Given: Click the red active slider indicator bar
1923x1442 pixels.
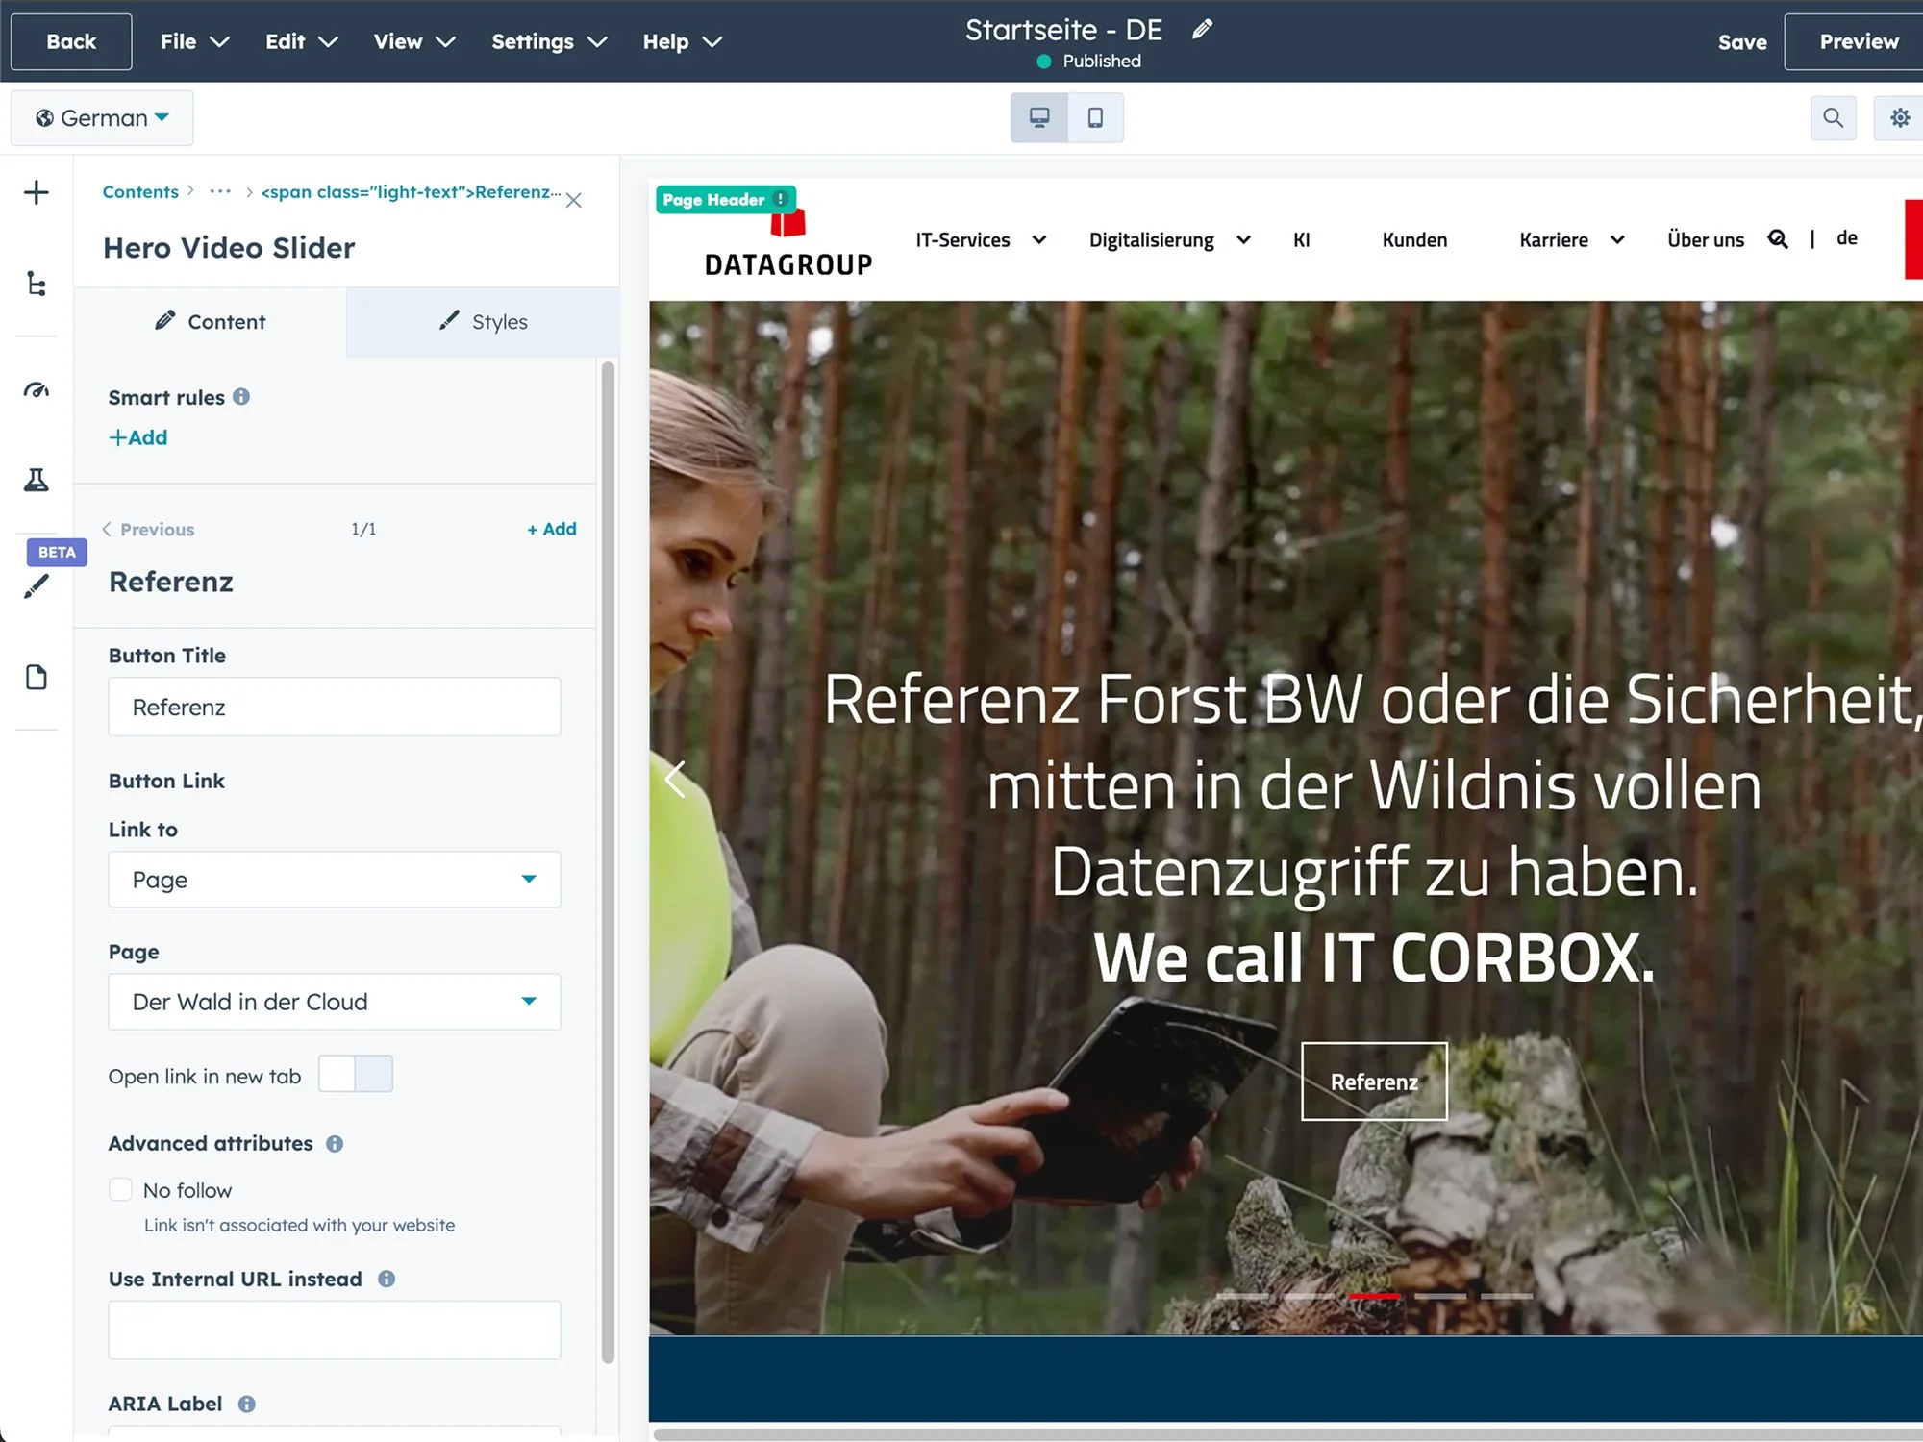Looking at the screenshot, I should [1374, 1296].
